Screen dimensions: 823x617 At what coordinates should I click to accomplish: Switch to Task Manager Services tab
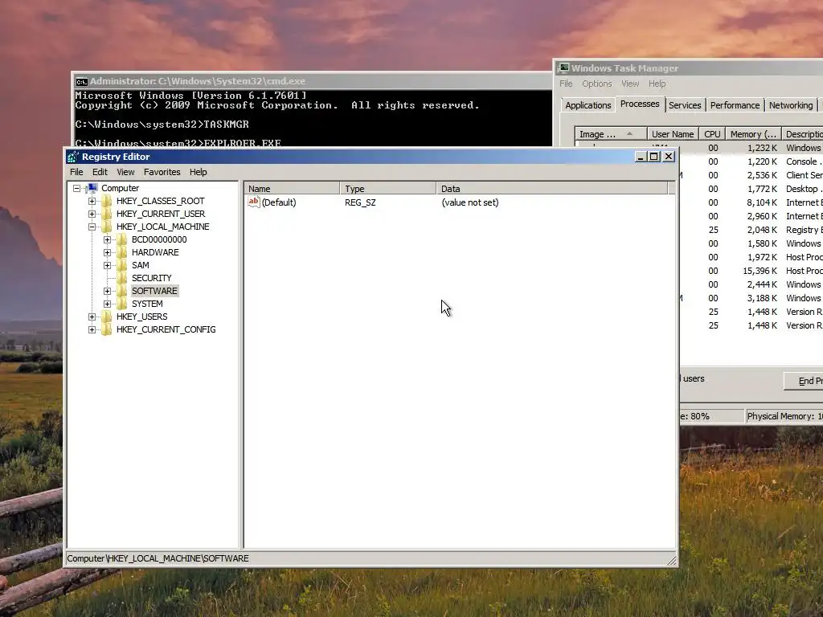[x=685, y=105]
